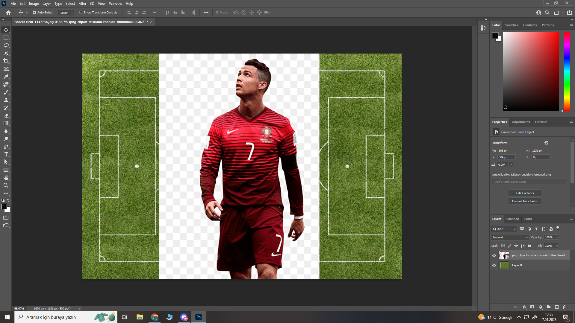Screen dimensions: 575x323
Task: Switch to the Channels tab
Action: (x=512, y=219)
